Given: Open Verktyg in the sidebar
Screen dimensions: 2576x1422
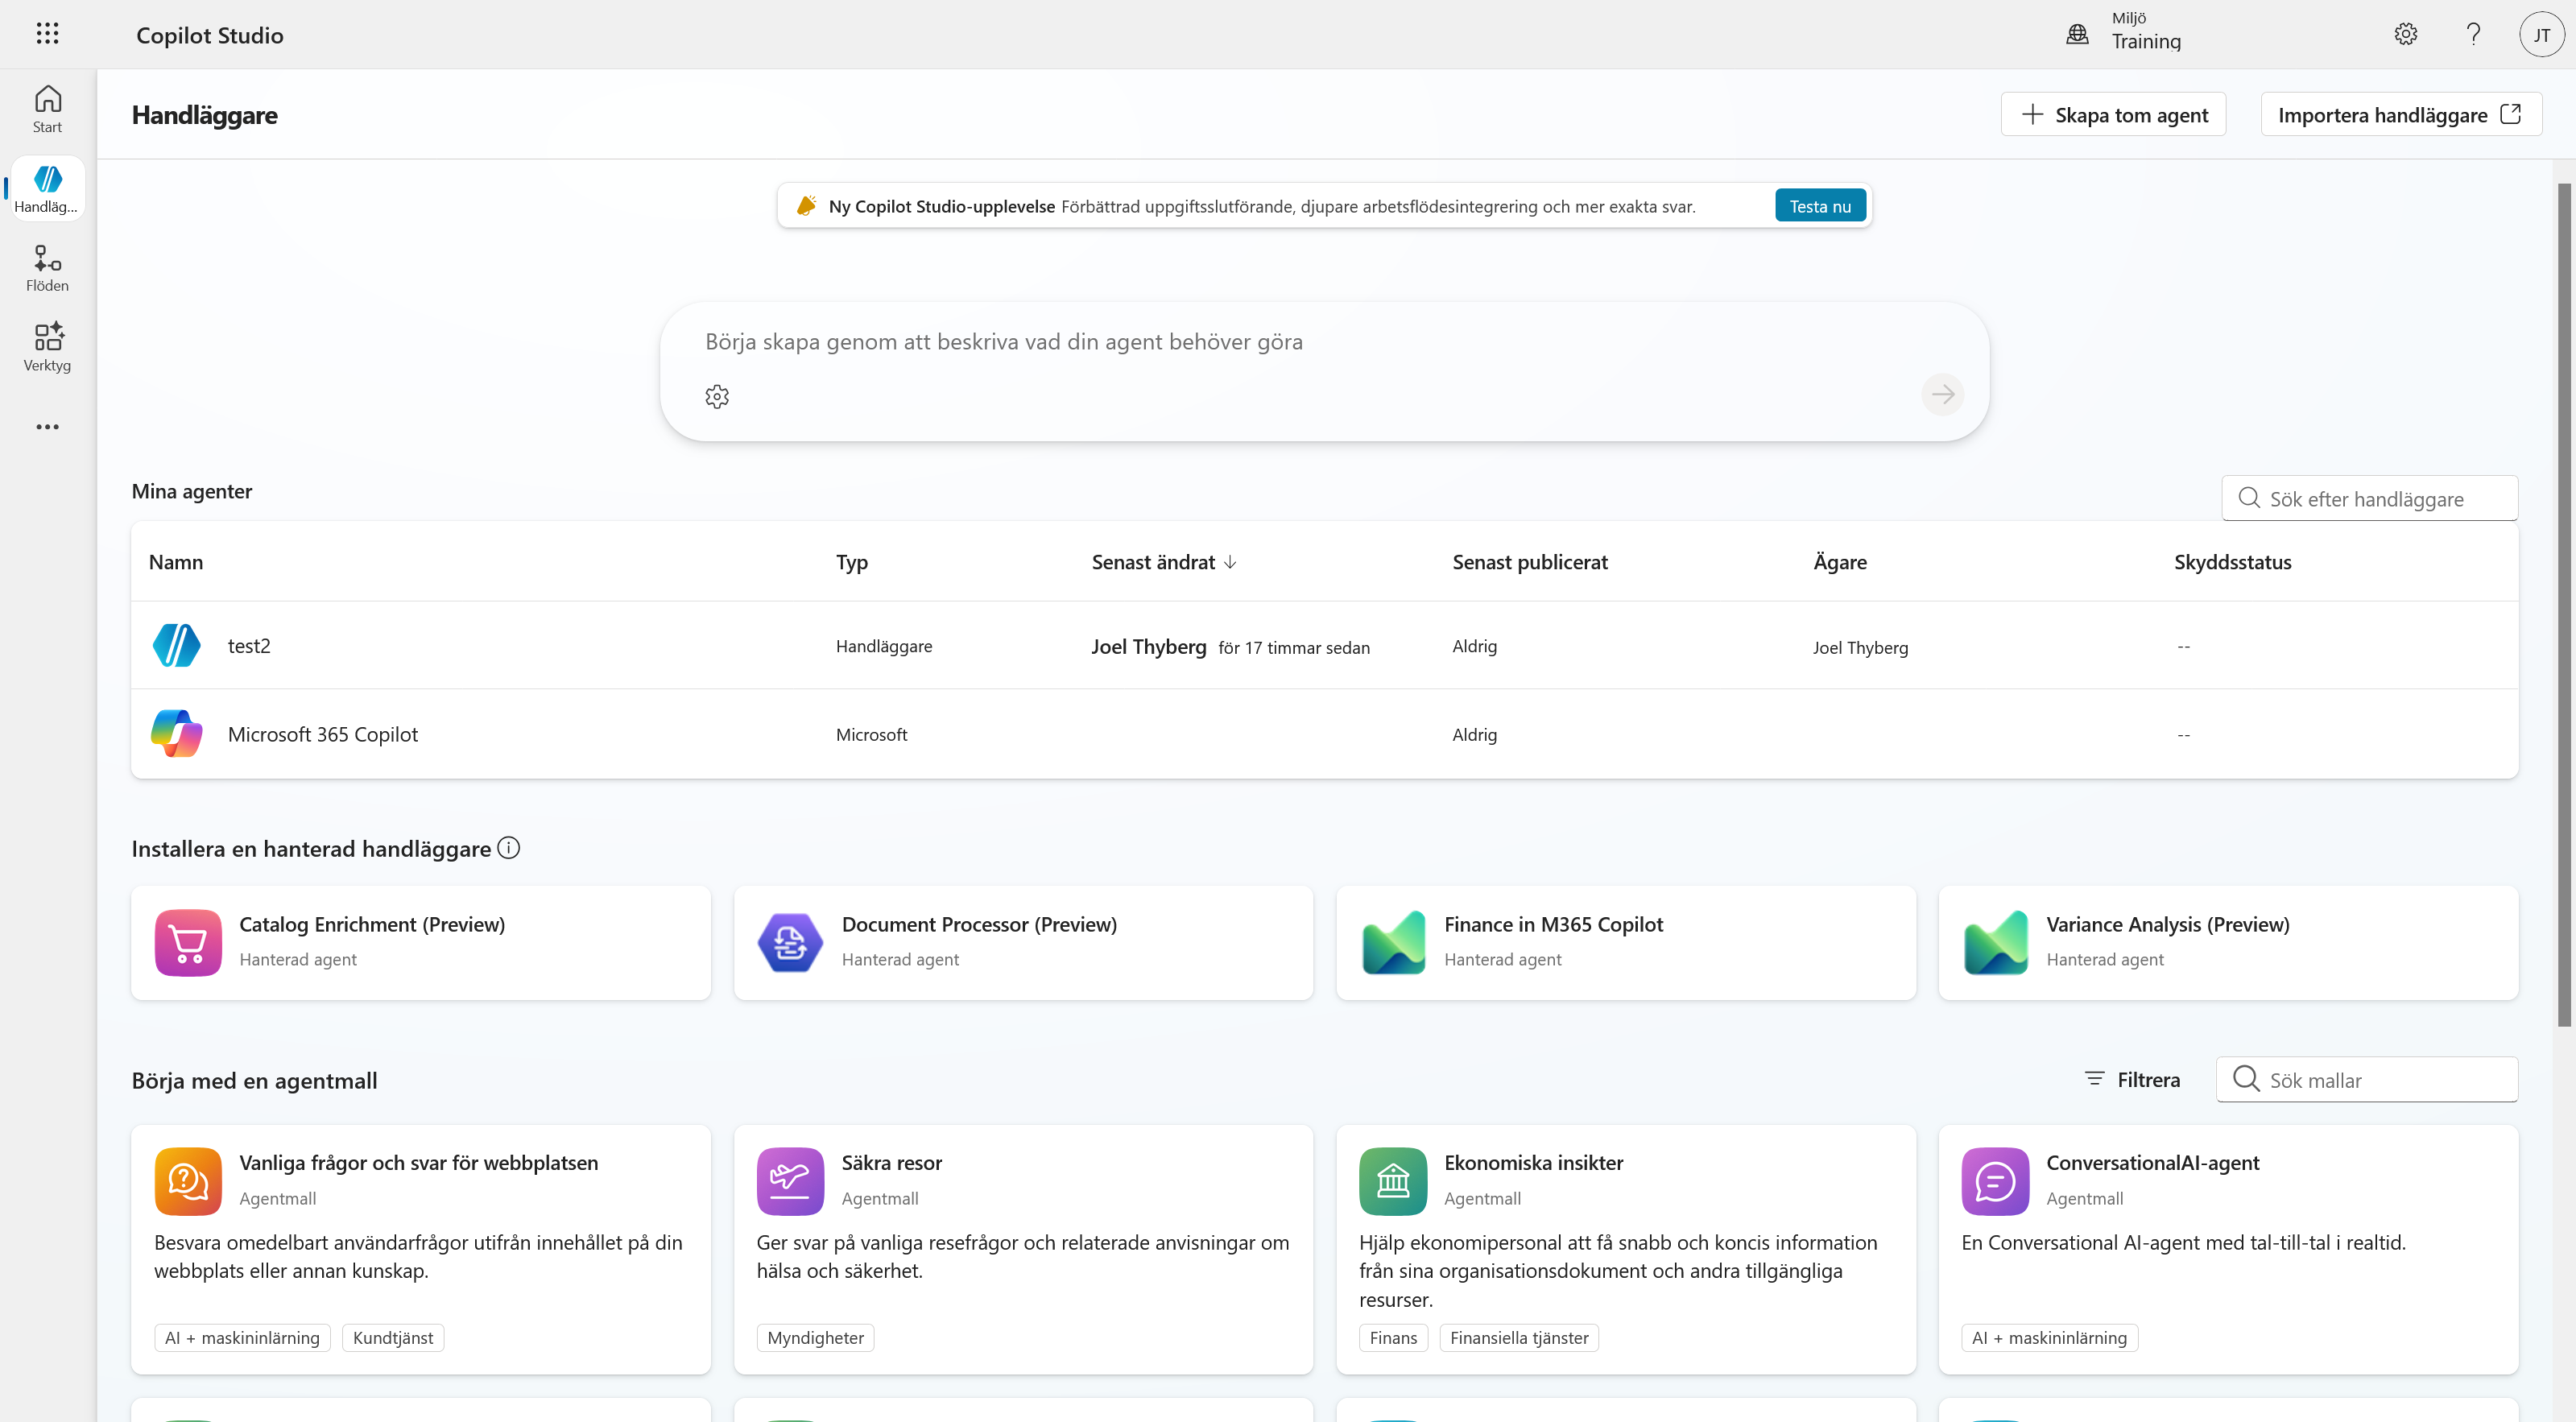Looking at the screenshot, I should pos(47,347).
